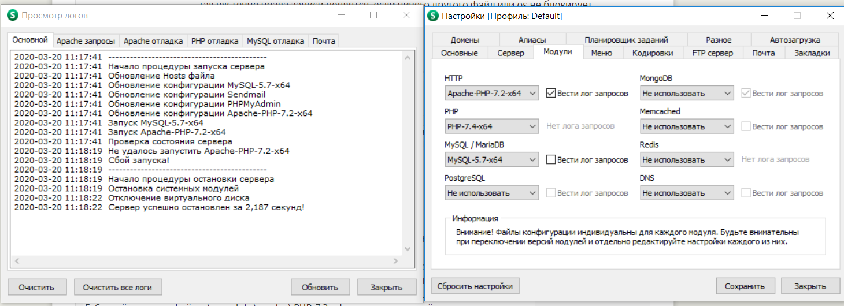Image resolution: width=844 pixels, height=306 pixels.
Task: Click the Сбросить настройки button
Action: (x=475, y=286)
